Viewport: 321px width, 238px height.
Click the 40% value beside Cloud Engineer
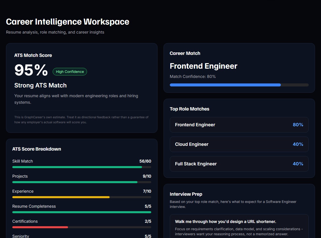point(298,144)
